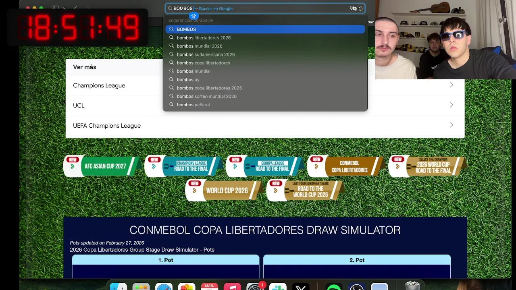The image size is (516, 290).
Task: Click the Ver más heading
Action: 85,67
